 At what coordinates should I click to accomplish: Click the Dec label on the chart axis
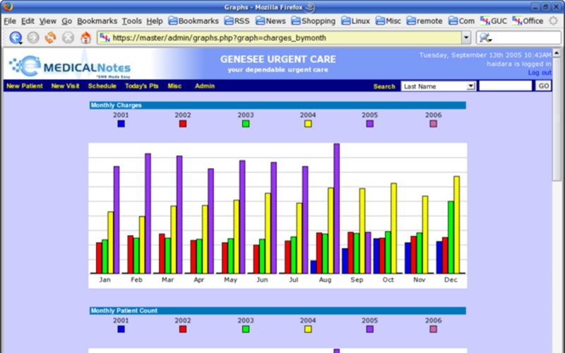point(451,280)
